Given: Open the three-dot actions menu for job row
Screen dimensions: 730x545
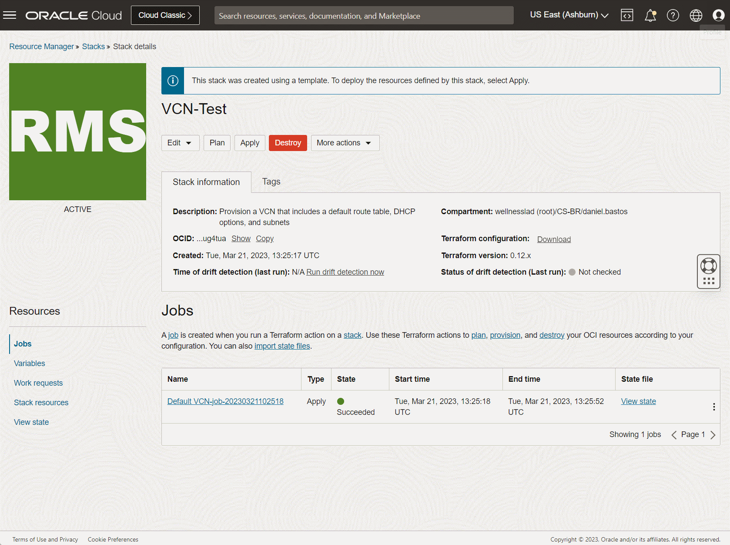Looking at the screenshot, I should coord(714,407).
